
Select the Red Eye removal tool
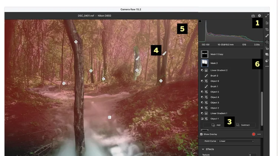tap(267, 49)
